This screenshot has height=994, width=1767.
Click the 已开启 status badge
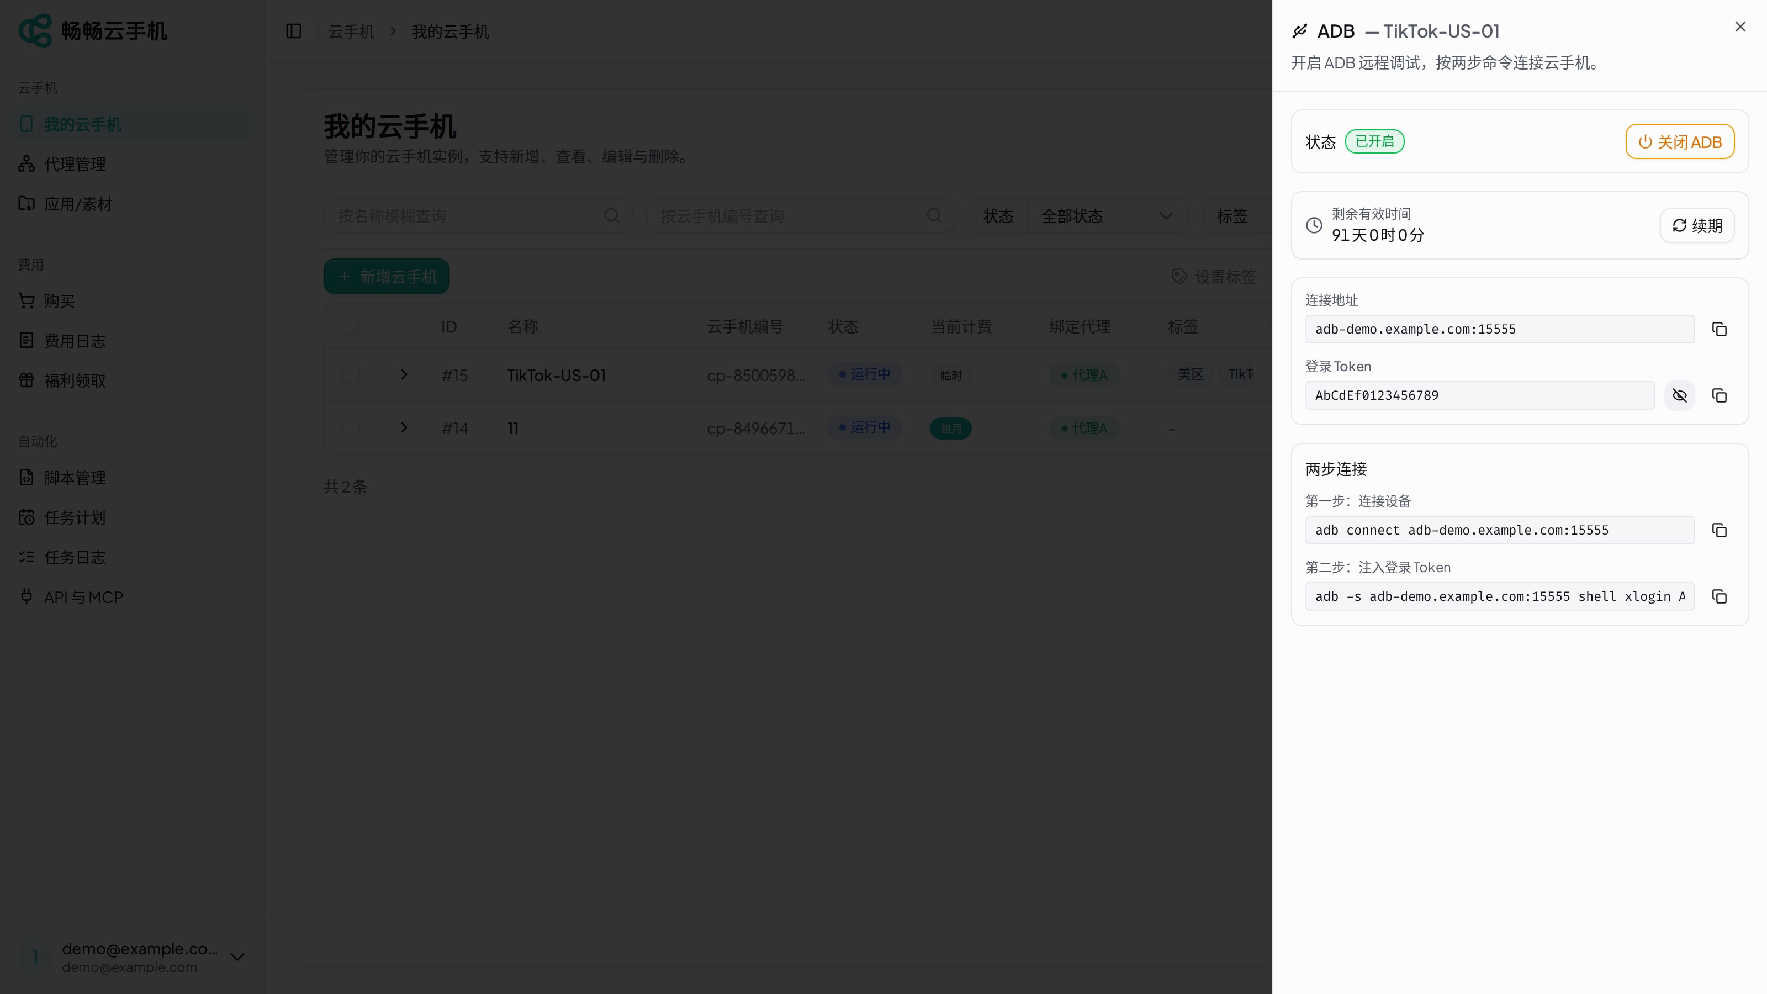click(x=1374, y=141)
